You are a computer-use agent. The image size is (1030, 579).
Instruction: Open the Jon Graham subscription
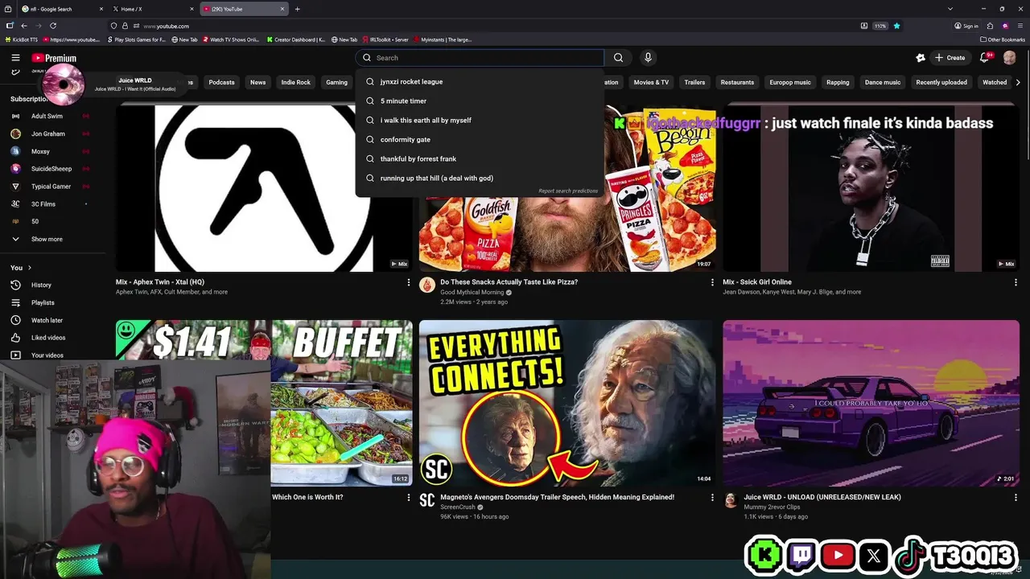(x=48, y=133)
